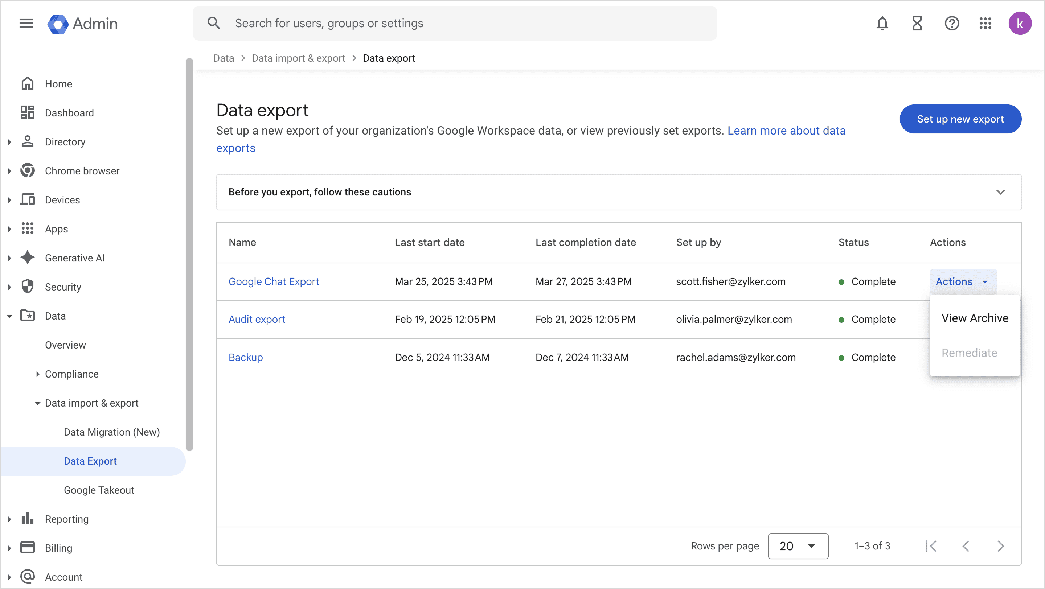Screen dimensions: 1045x589
Task: Open the tasks hourglass icon
Action: 917,24
